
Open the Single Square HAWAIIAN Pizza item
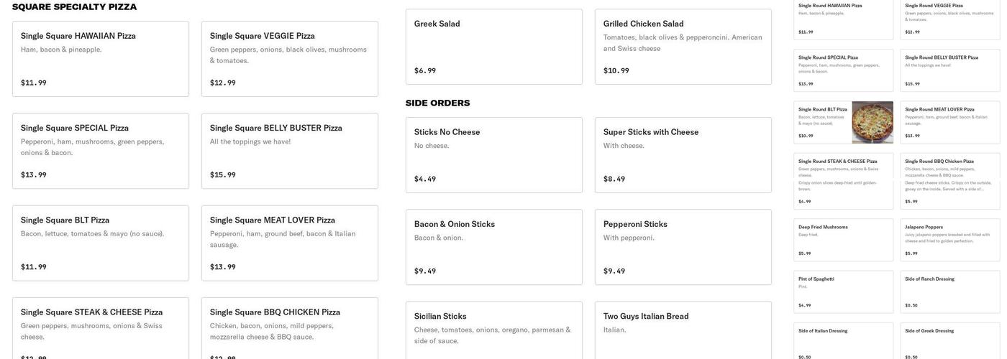pos(101,59)
